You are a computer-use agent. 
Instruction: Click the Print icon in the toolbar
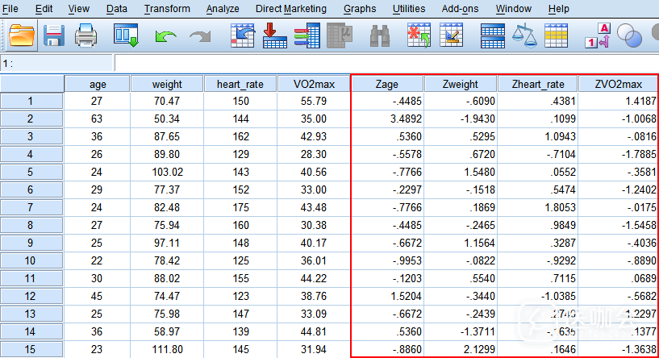click(x=86, y=35)
